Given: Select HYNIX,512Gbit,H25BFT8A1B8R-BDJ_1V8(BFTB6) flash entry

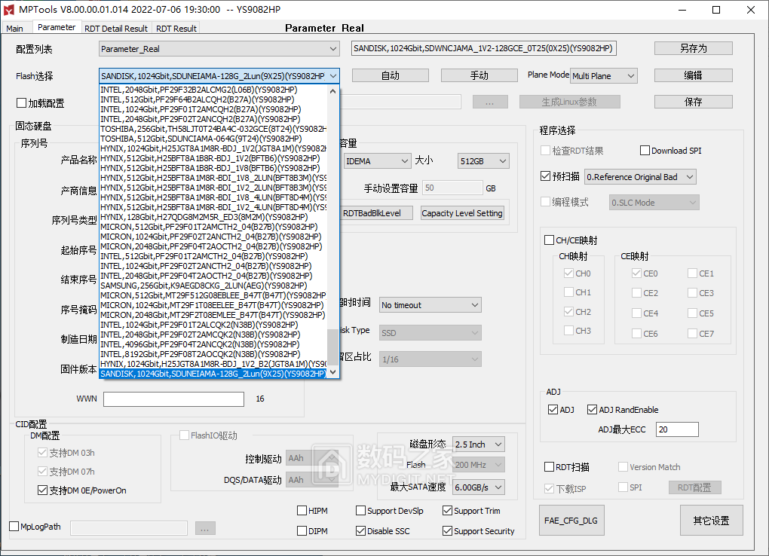Looking at the screenshot, I should tap(213, 168).
